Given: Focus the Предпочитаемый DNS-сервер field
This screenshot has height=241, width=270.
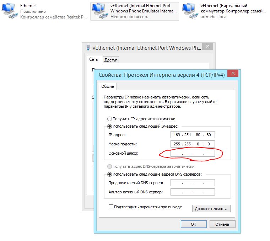Looking at the screenshot, I should [193, 183].
